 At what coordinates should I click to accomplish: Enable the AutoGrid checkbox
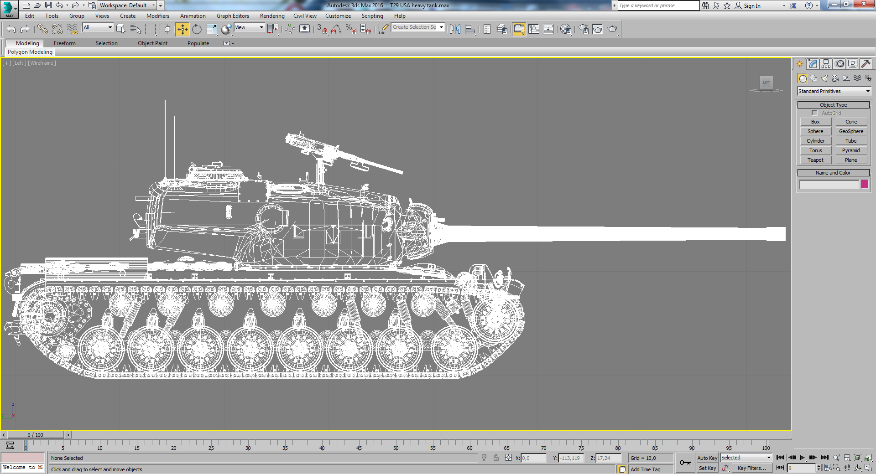(x=814, y=113)
